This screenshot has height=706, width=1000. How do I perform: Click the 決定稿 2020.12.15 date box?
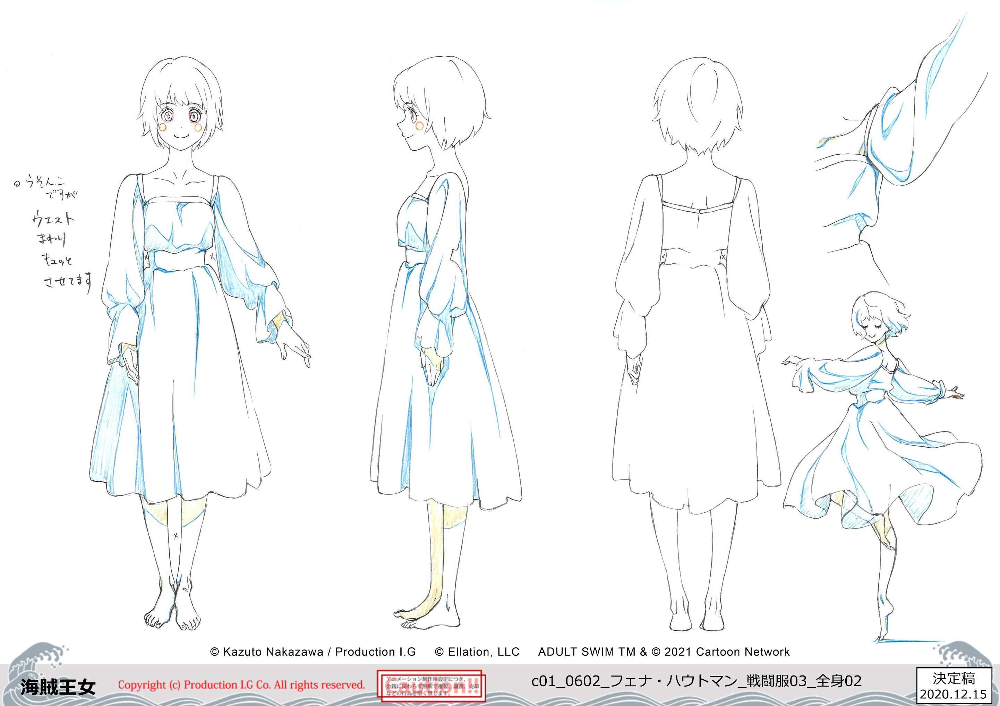pos(954,686)
